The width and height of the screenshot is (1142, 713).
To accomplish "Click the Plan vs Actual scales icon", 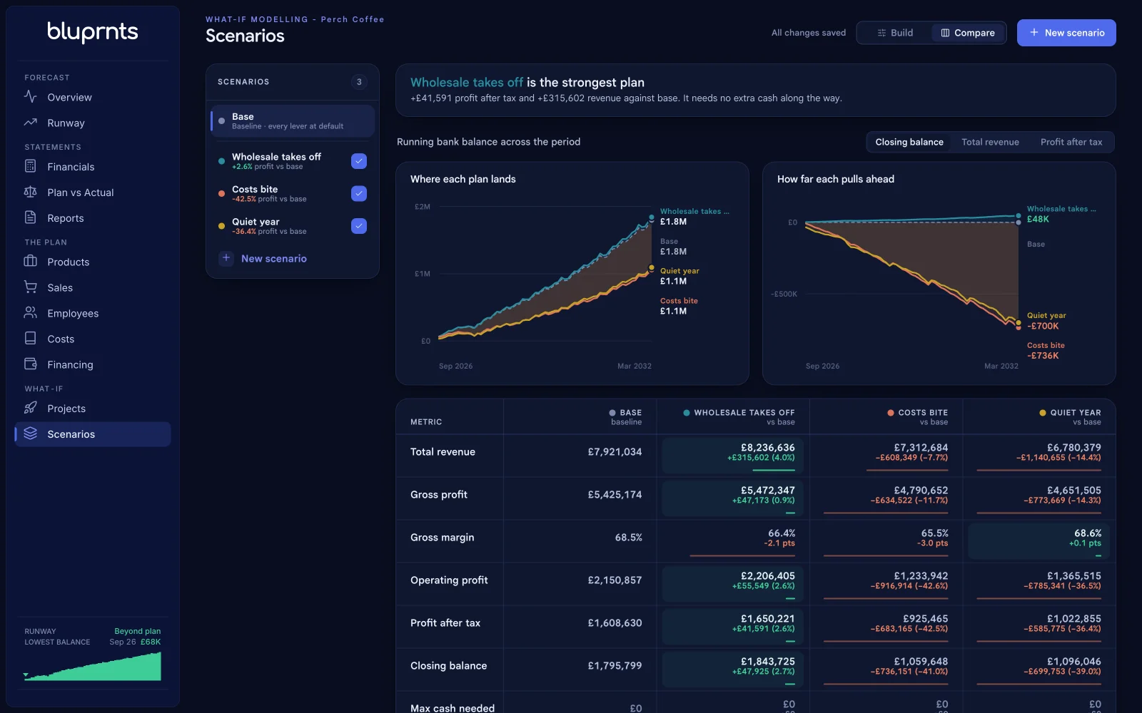I will tap(30, 192).
